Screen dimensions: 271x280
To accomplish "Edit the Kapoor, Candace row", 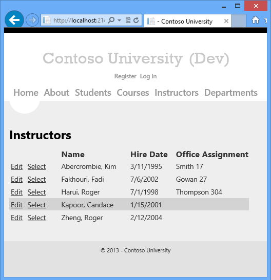I will click(16, 205).
